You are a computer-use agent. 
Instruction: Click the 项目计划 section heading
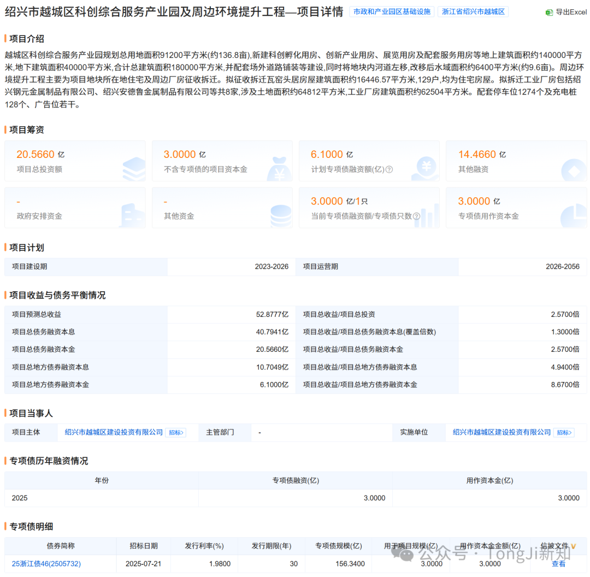27,248
